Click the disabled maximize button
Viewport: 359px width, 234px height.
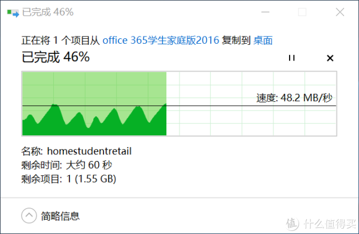[302, 12]
